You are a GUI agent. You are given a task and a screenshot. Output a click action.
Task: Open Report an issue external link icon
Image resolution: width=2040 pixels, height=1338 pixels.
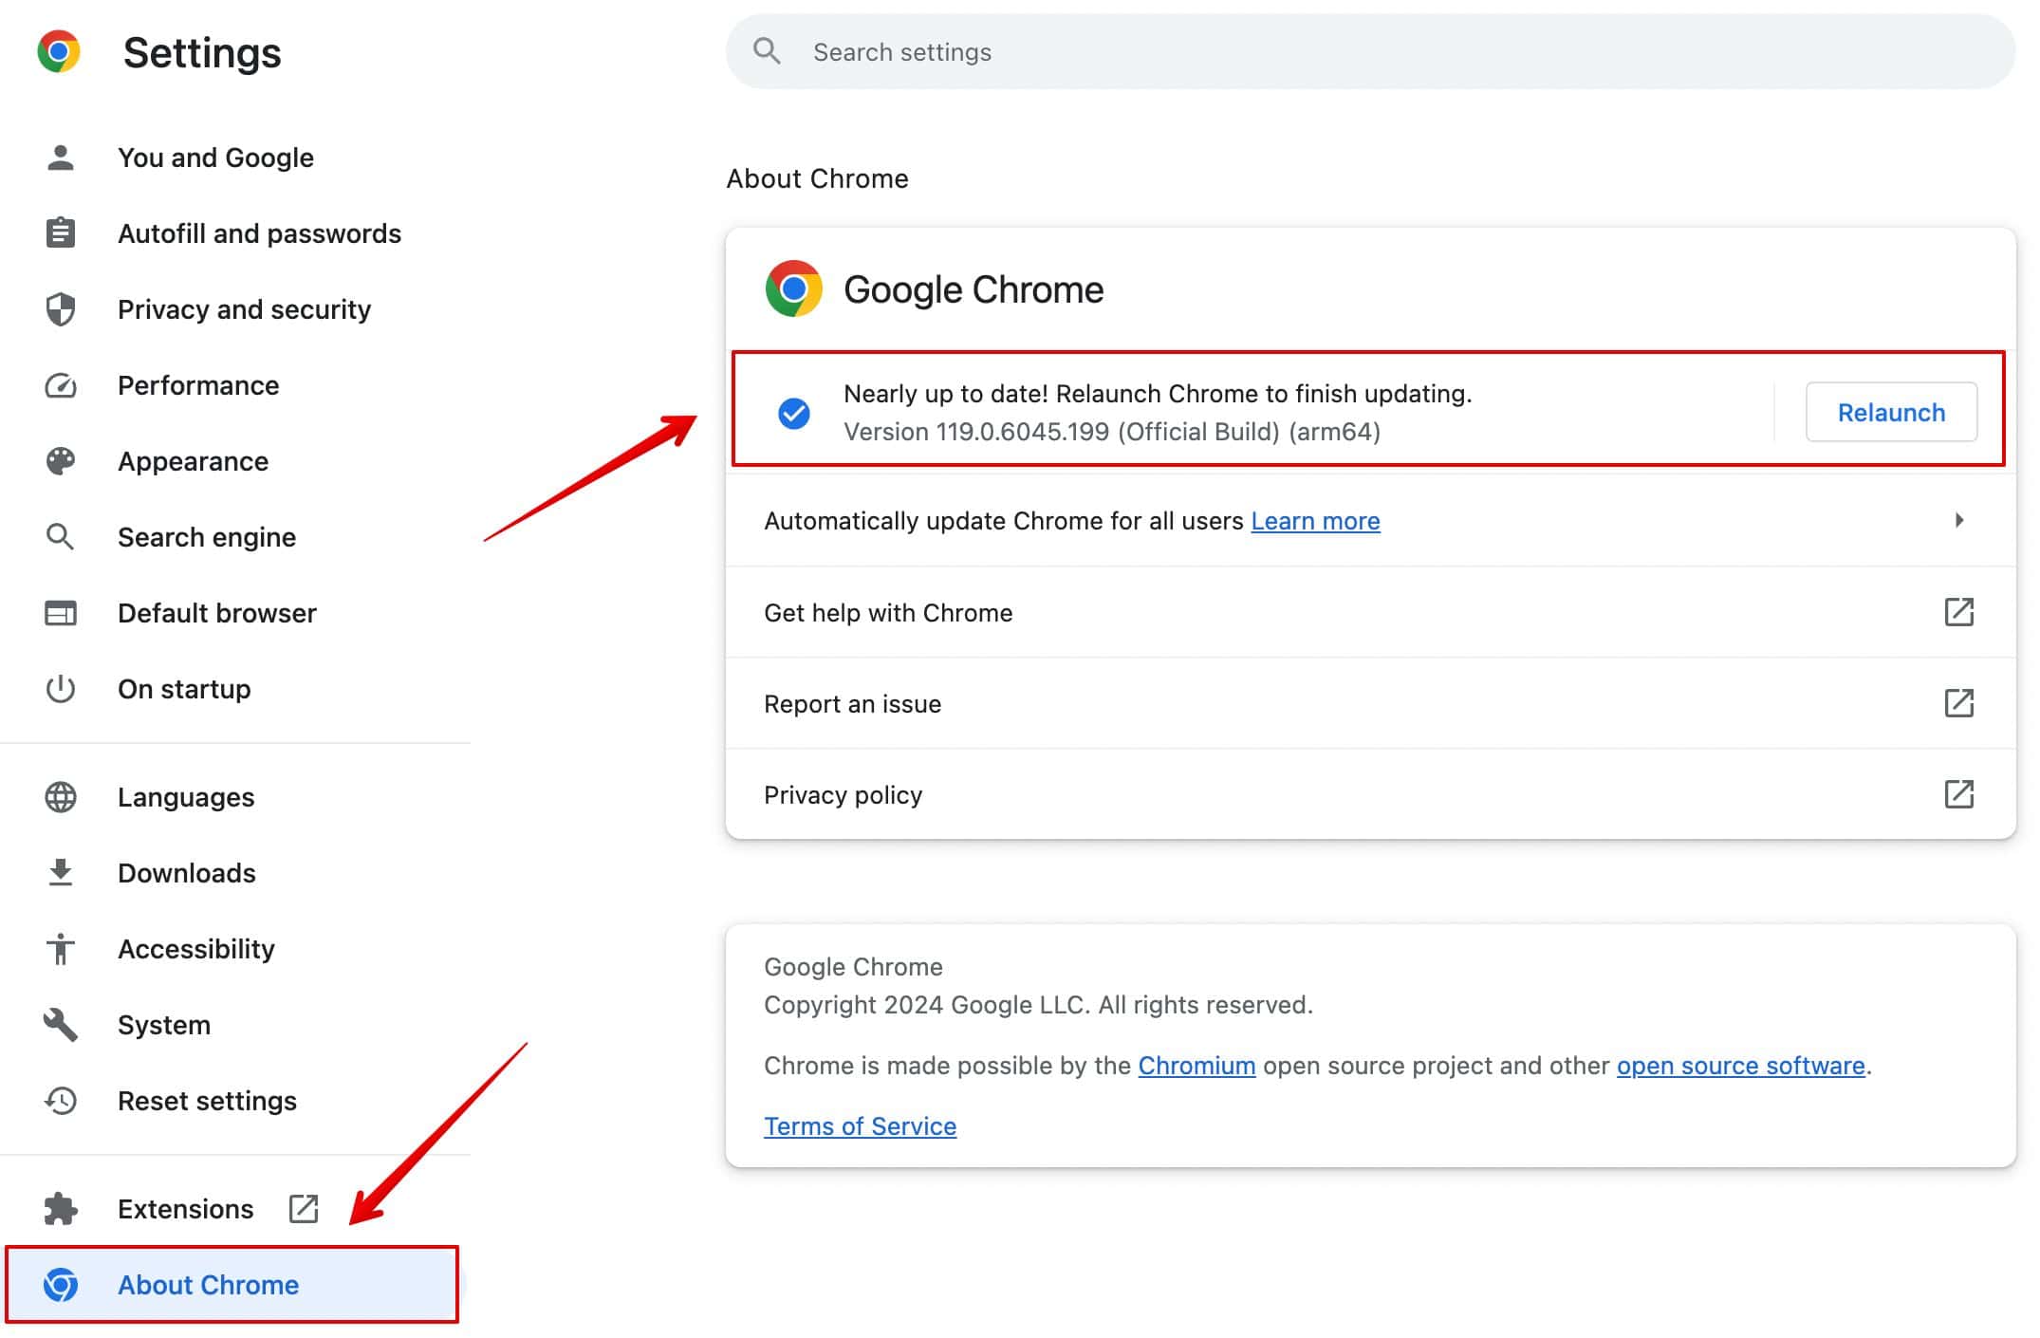pos(1958,703)
